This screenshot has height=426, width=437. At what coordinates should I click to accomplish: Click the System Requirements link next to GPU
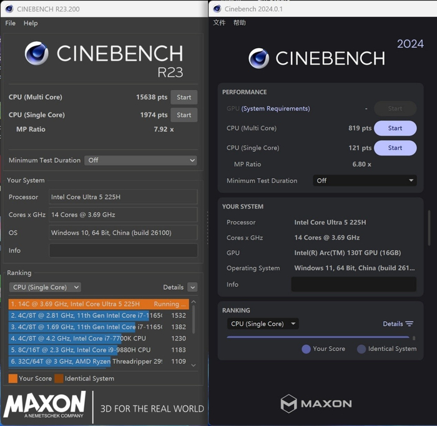[275, 109]
